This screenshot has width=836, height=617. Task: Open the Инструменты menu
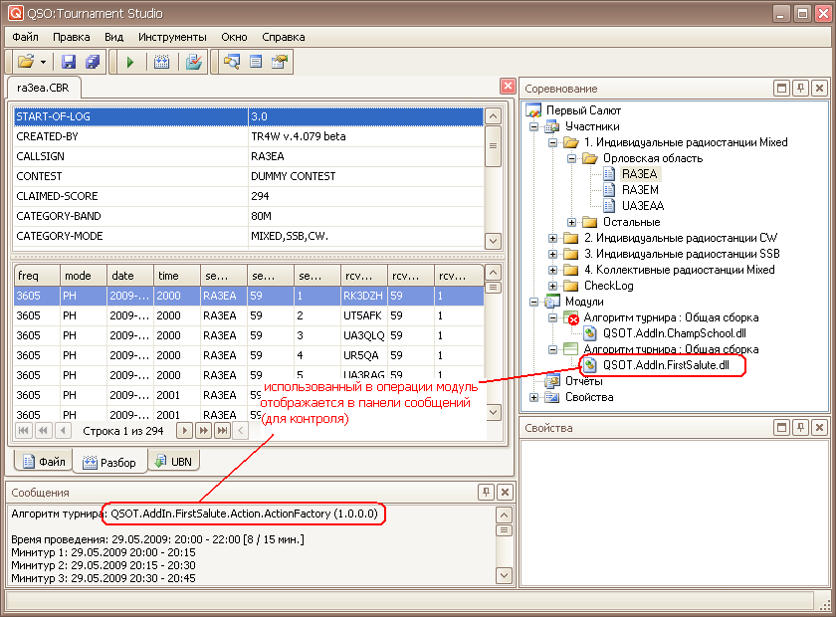point(172,37)
